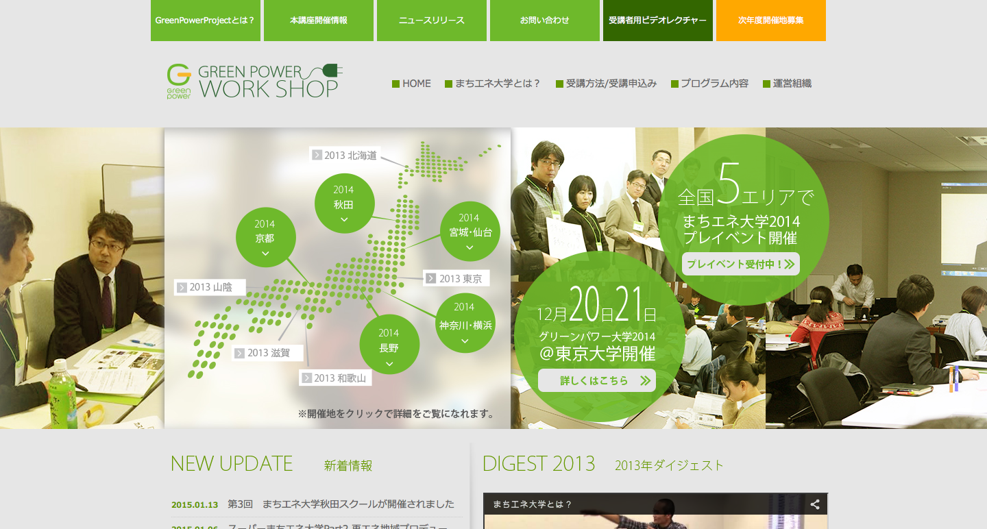Viewport: 987px width, 529px height.
Task: Expand the 2013 山陰 event details
Action: (x=209, y=287)
